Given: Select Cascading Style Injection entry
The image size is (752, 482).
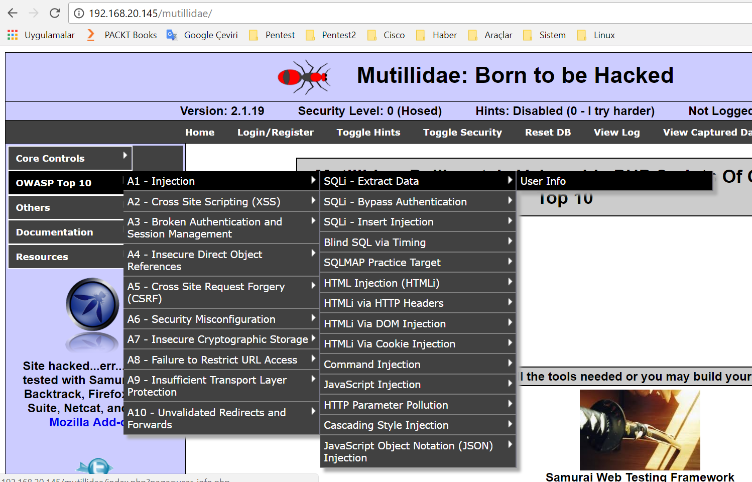Looking at the screenshot, I should [418, 425].
